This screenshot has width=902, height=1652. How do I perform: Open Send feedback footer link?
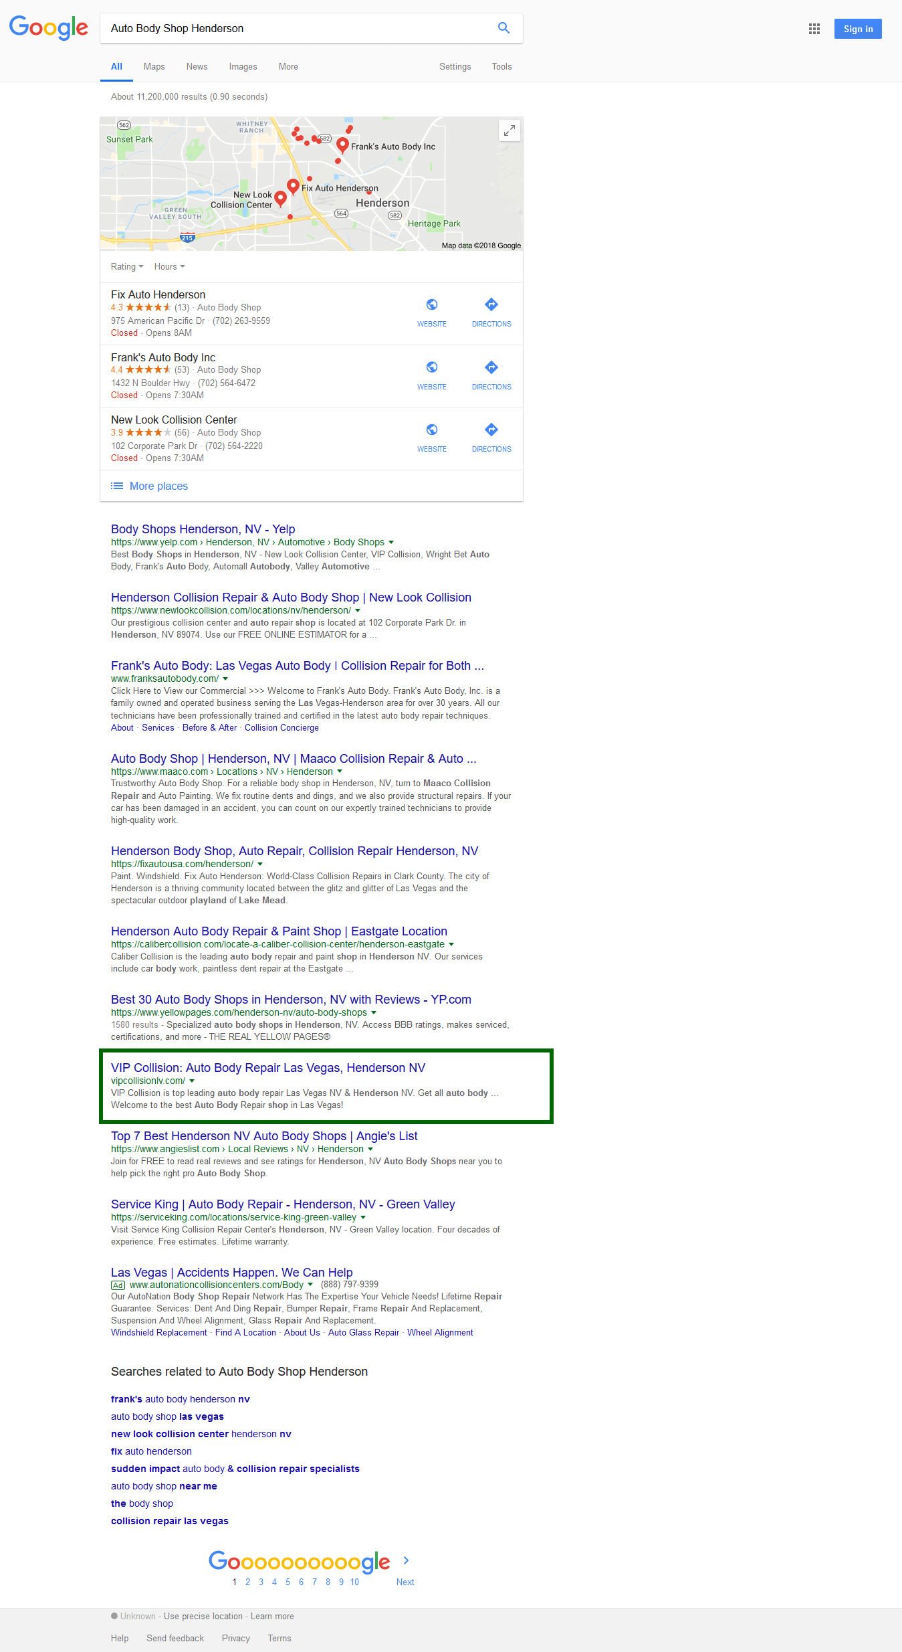[175, 1638]
